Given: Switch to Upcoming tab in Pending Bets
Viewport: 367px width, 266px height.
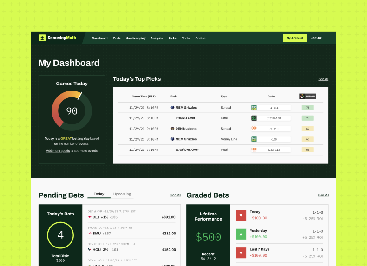Looking at the screenshot, I should [122, 194].
